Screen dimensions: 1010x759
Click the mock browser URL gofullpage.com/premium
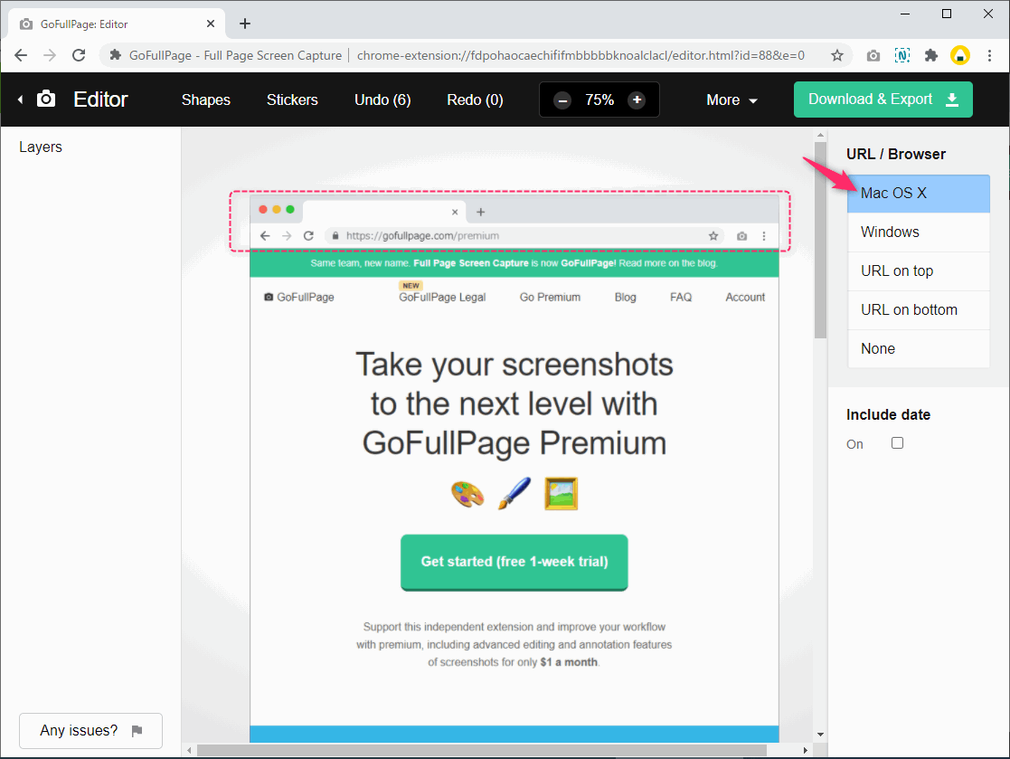coord(422,236)
